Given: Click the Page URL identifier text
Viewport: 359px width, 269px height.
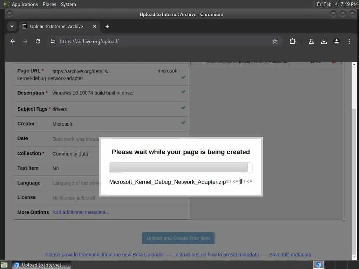Looking at the screenshot, I should click(x=50, y=78).
